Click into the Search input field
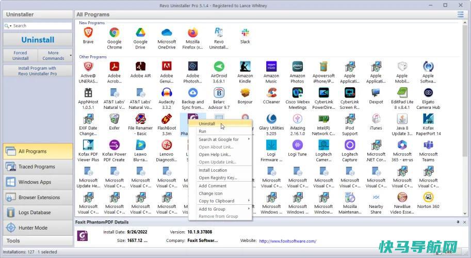 click(41, 26)
